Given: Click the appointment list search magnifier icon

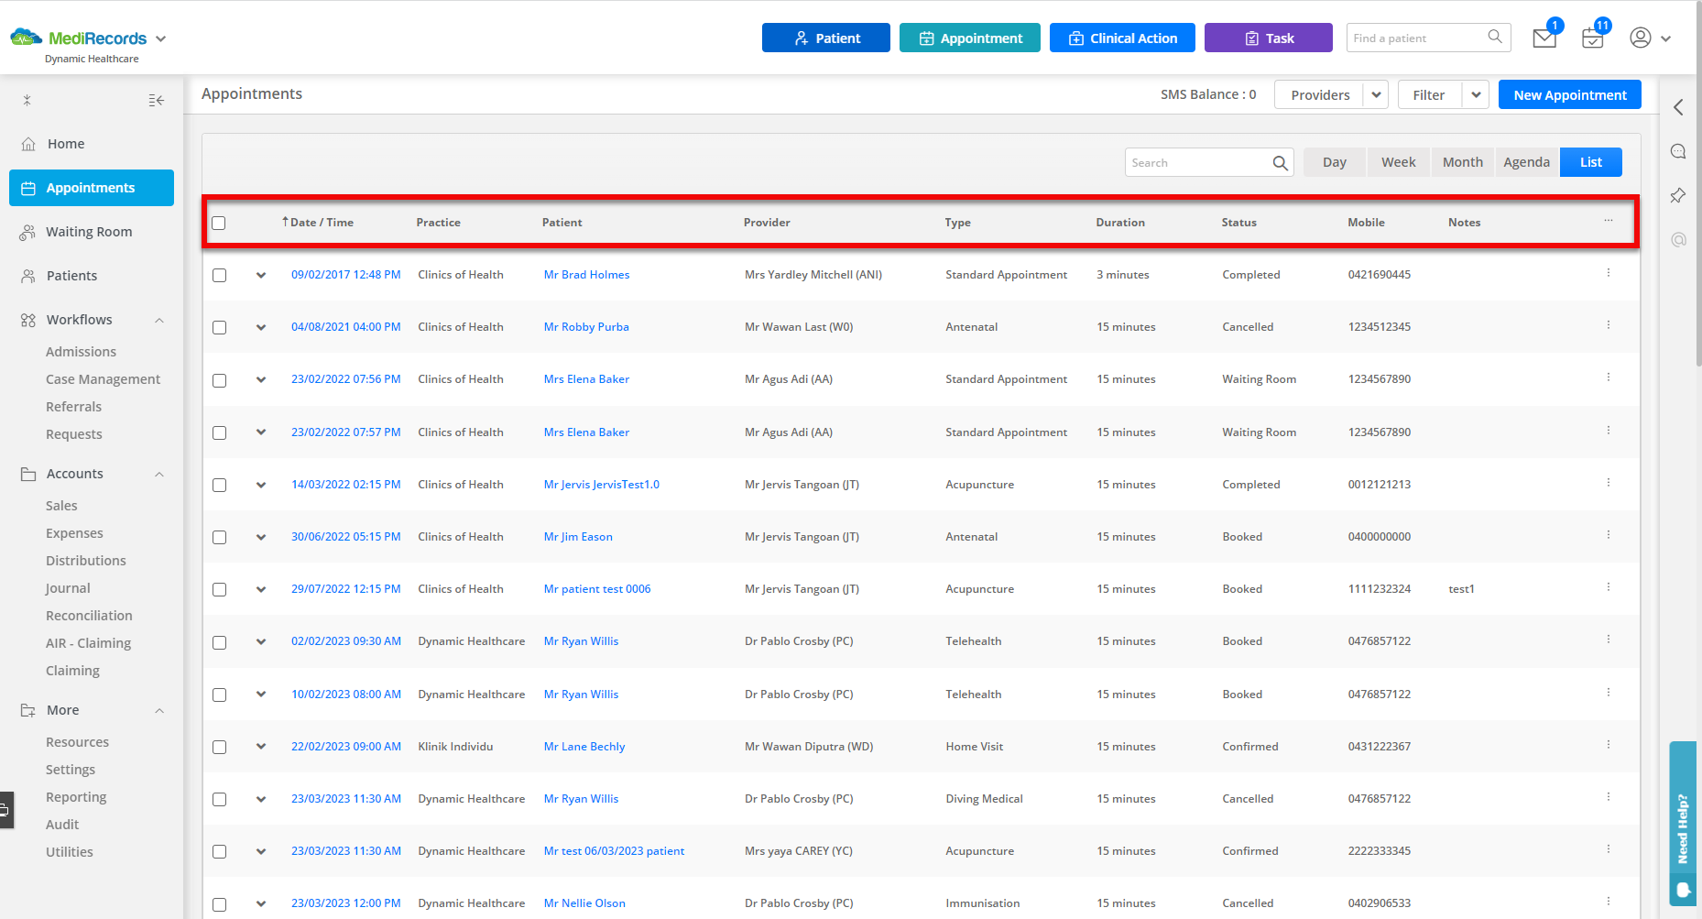Looking at the screenshot, I should coord(1280,163).
